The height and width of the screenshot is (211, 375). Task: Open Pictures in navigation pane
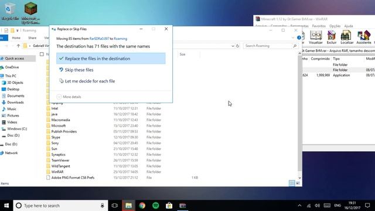(13, 115)
